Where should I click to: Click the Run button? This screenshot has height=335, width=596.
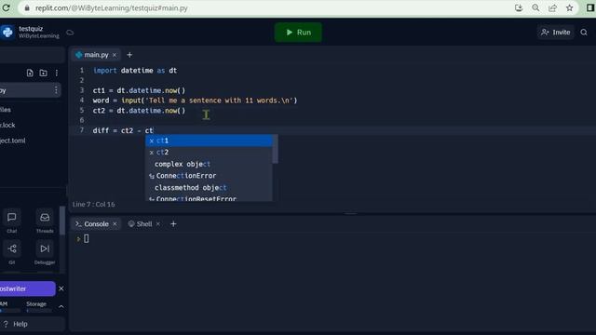[298, 33]
